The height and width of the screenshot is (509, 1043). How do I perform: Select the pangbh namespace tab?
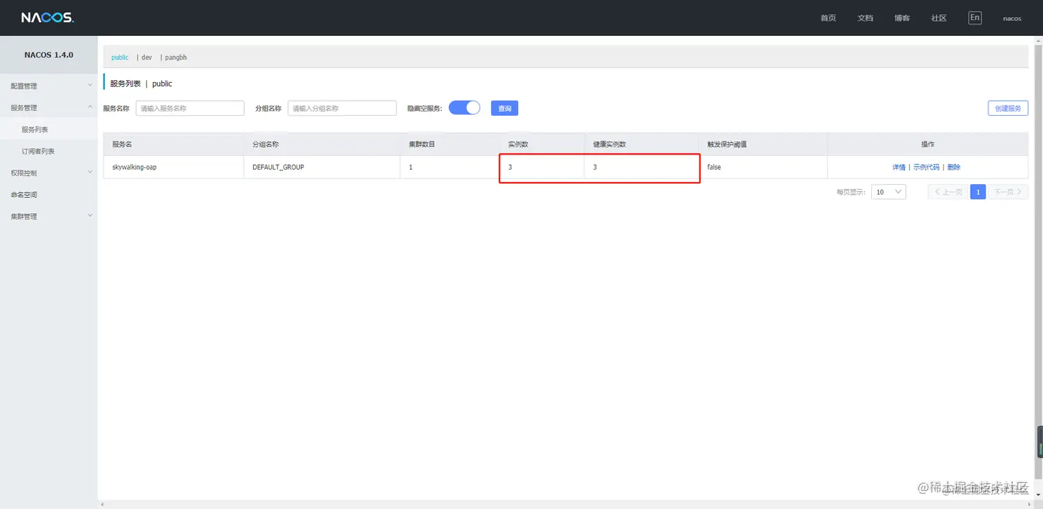[176, 57]
